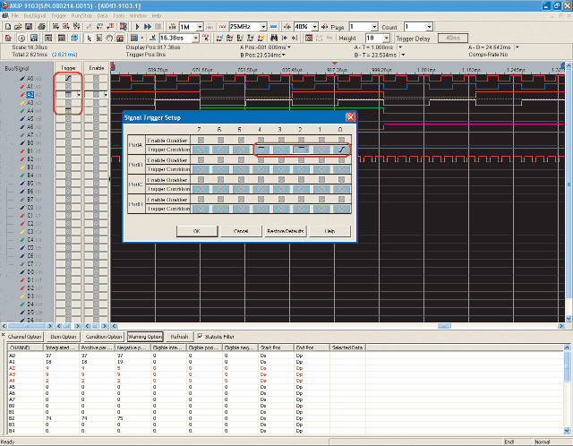
Task: Click the Height input field
Action: [373, 39]
